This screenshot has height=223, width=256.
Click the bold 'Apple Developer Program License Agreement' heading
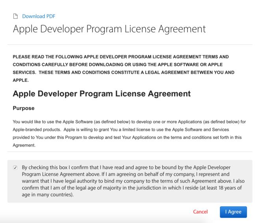(x=102, y=94)
